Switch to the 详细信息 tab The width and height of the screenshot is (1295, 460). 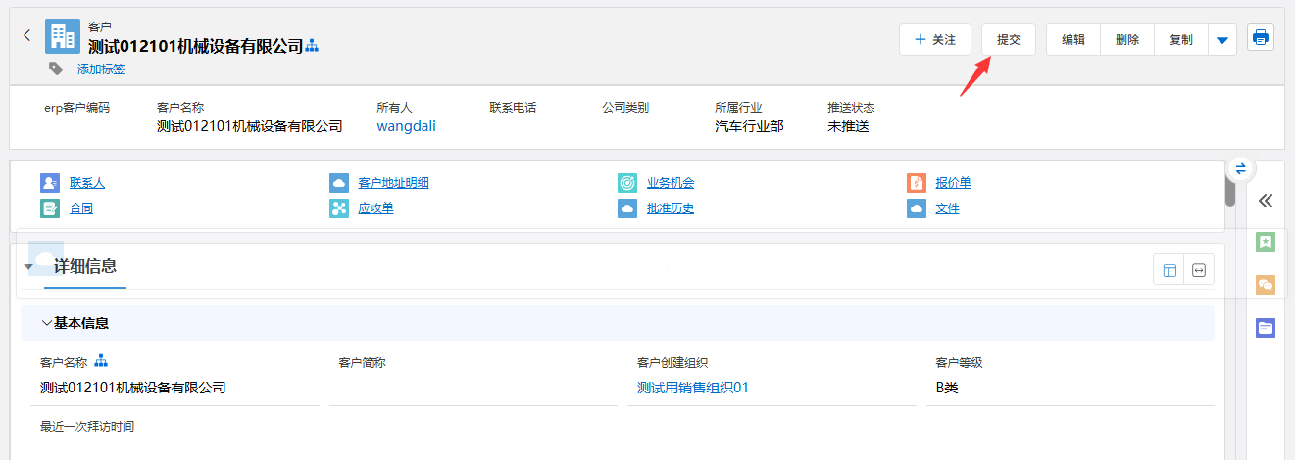[x=85, y=266]
